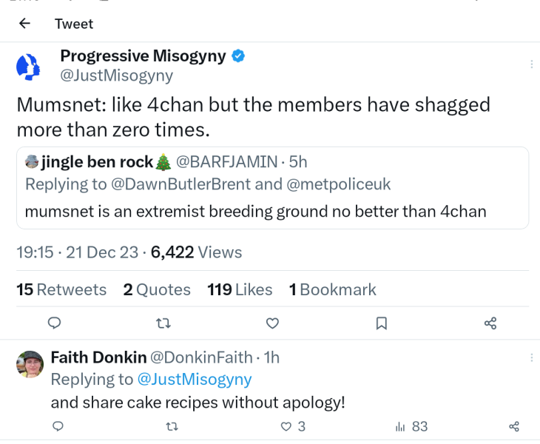540x444 pixels.
Task: Reply to the Progressive Misogyny tweet
Action: pyautogui.click(x=54, y=323)
